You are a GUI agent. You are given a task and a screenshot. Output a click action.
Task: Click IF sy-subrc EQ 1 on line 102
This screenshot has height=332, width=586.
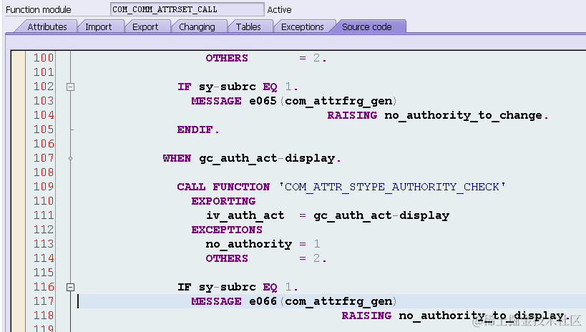click(238, 87)
